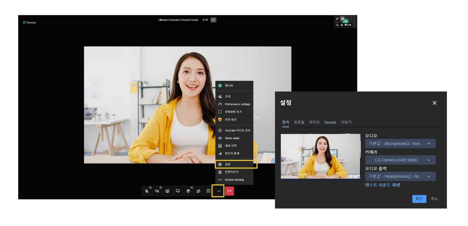Switch to tile view layout

click(208, 191)
